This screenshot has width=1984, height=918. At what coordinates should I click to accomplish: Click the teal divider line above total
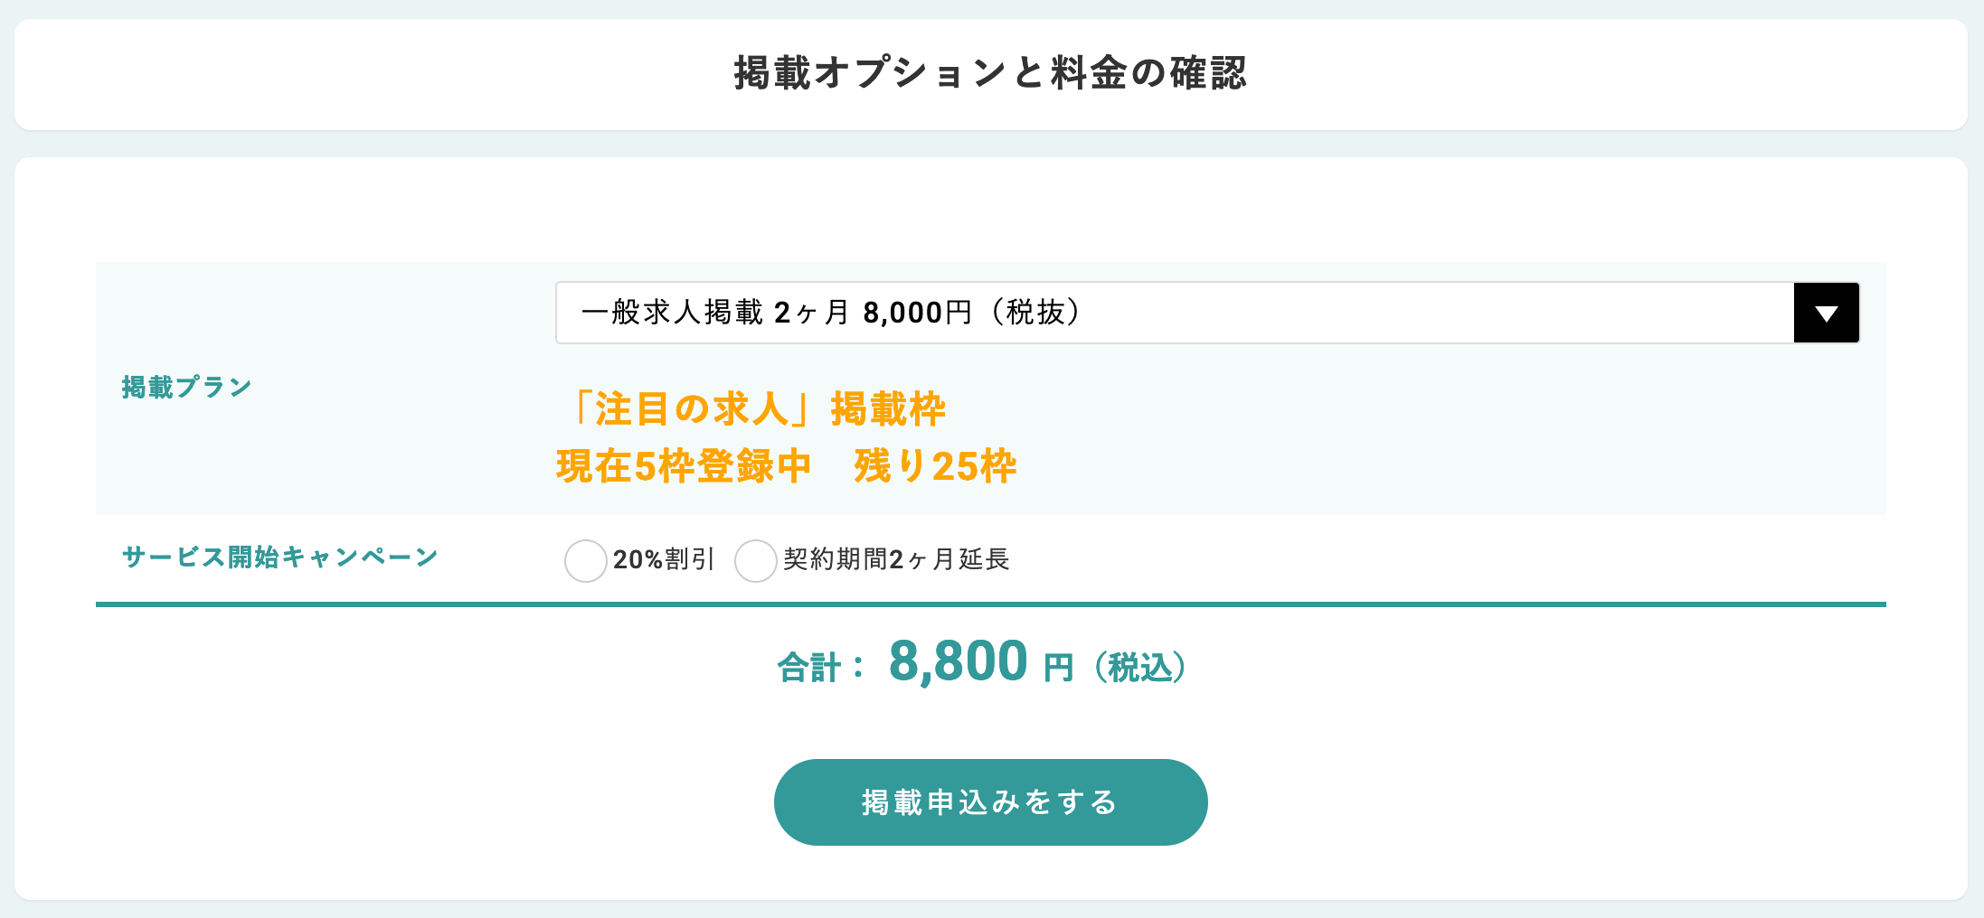990,604
